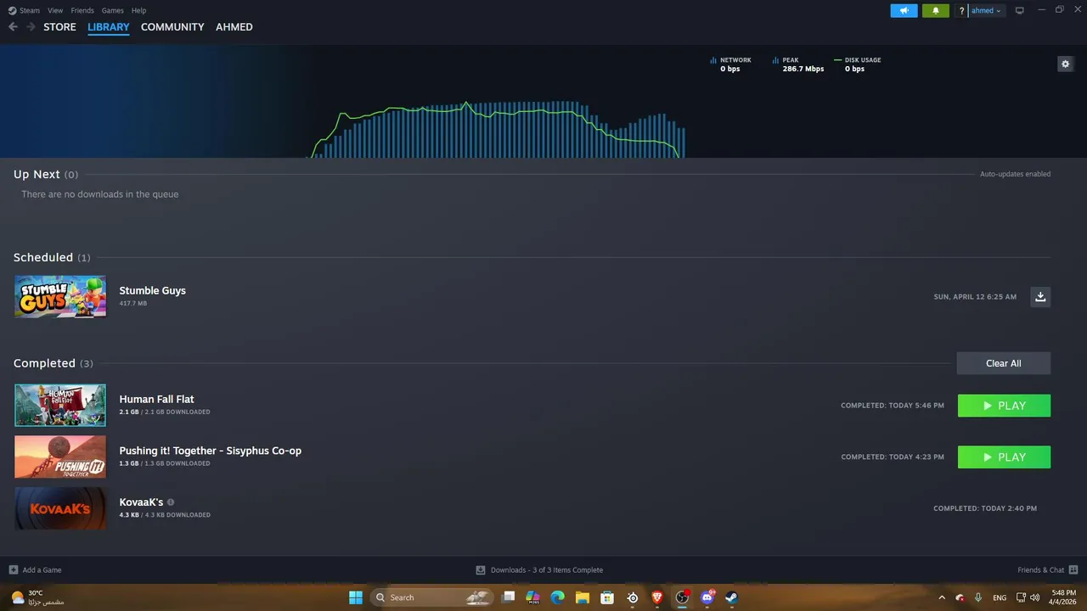Screen dimensions: 1087x611
Task: Show hidden icons in the system tray
Action: pyautogui.click(x=941, y=597)
